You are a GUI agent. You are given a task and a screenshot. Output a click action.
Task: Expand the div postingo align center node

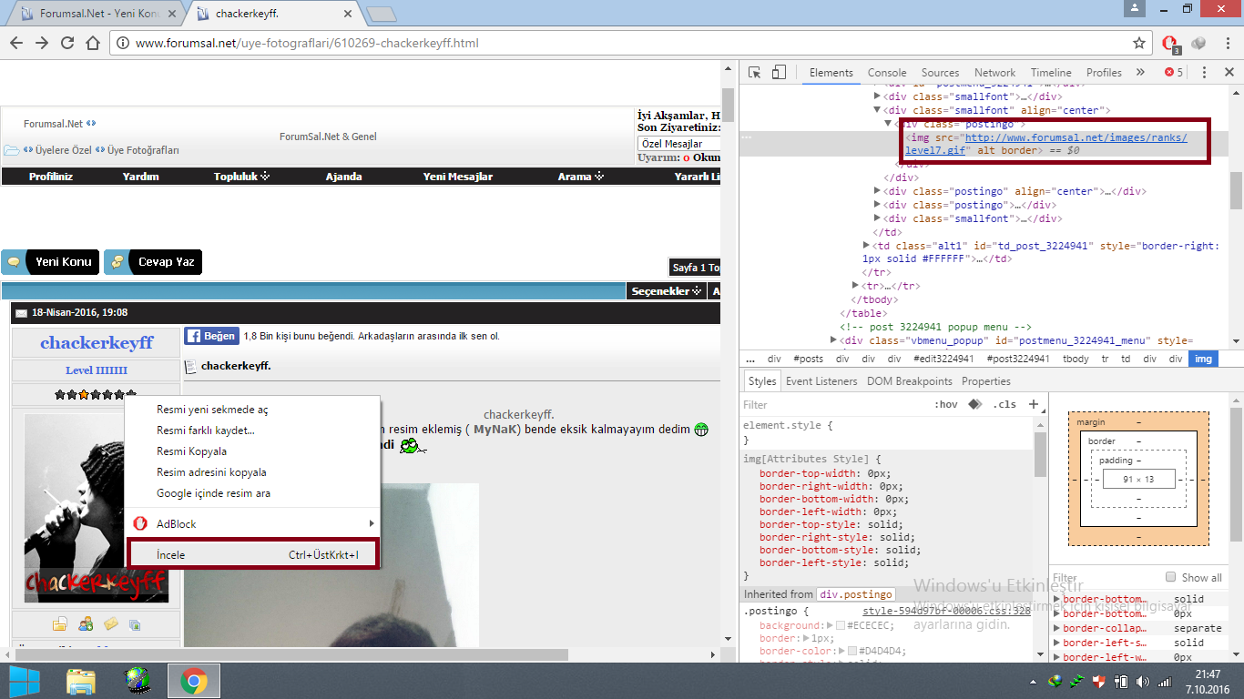(877, 191)
